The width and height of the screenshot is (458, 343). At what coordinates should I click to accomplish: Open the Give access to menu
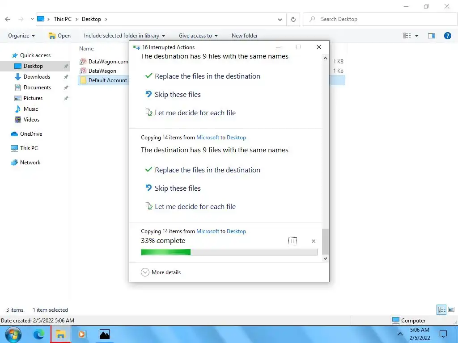pos(198,36)
